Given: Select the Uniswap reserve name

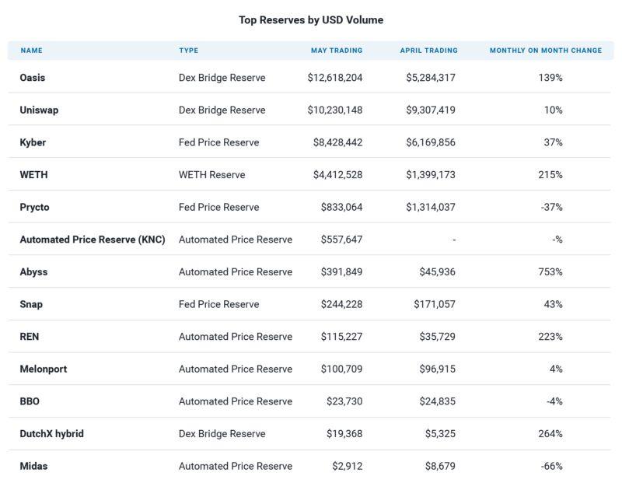Looking at the screenshot, I should [39, 110].
